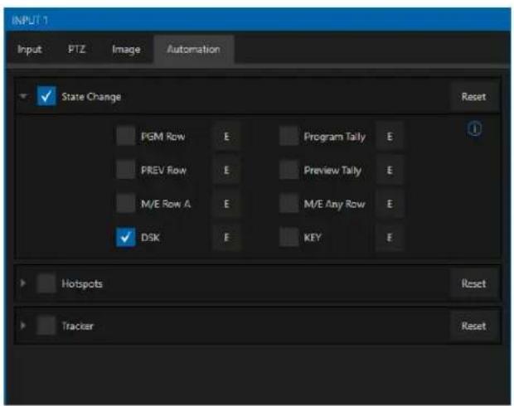The width and height of the screenshot is (514, 406).
Task: Open the State Change info icon
Action: click(475, 129)
